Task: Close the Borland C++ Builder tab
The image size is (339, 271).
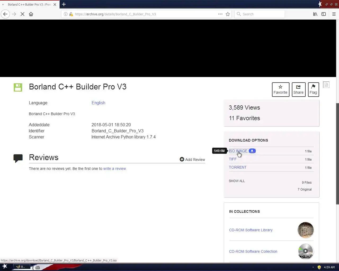Action: coord(55,4)
